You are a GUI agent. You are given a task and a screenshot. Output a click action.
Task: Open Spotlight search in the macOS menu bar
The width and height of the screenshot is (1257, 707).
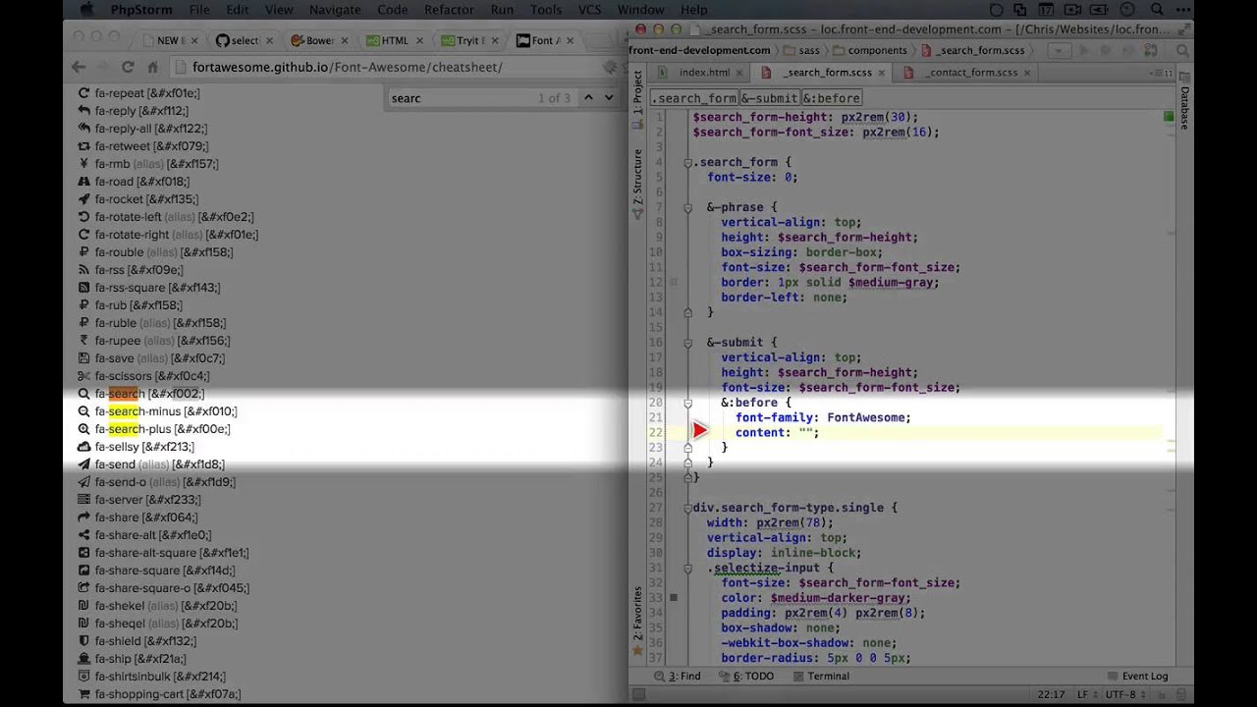click(1158, 10)
